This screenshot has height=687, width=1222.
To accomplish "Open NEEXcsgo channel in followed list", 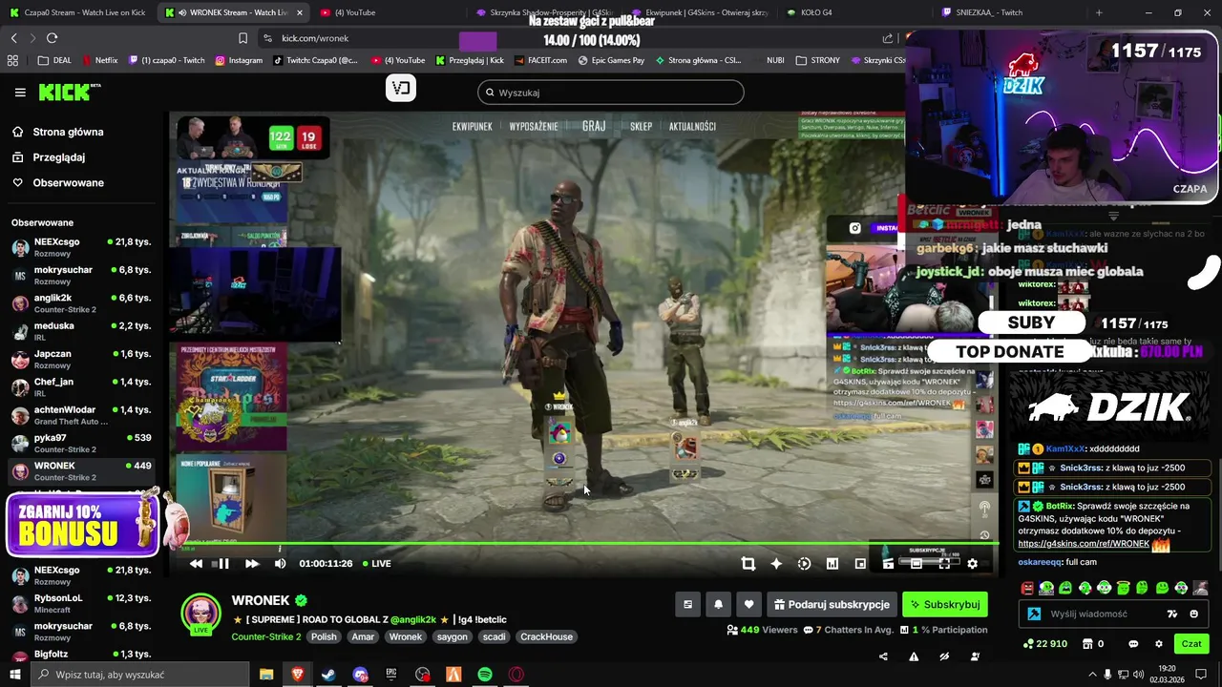I will tap(81, 247).
